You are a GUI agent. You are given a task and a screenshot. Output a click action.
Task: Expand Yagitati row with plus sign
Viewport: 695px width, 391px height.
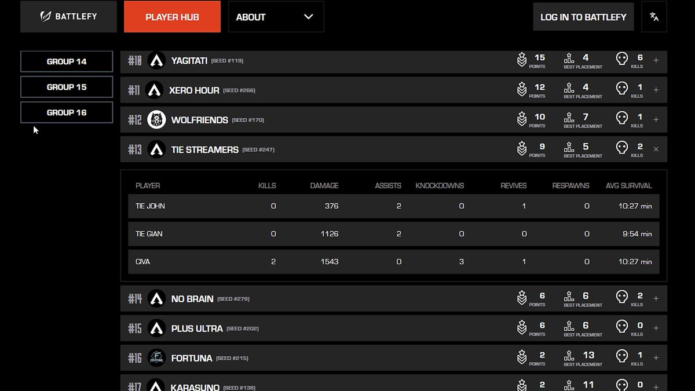point(656,60)
